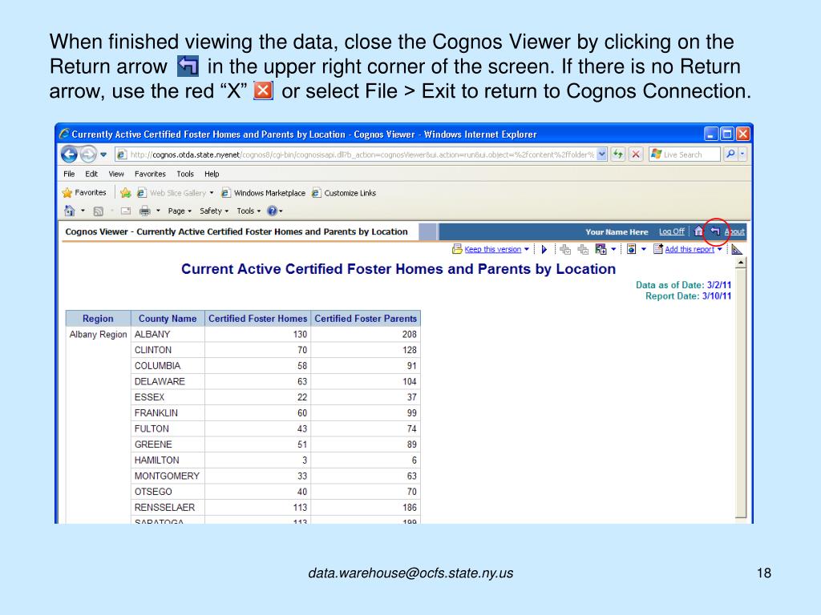Expand the Add this report dropdown arrow

tap(720, 250)
